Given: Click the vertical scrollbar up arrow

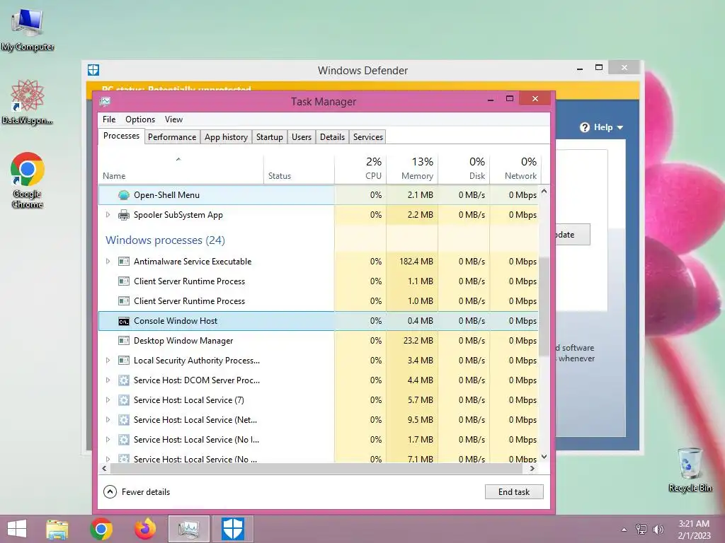Looking at the screenshot, I should pos(544,191).
